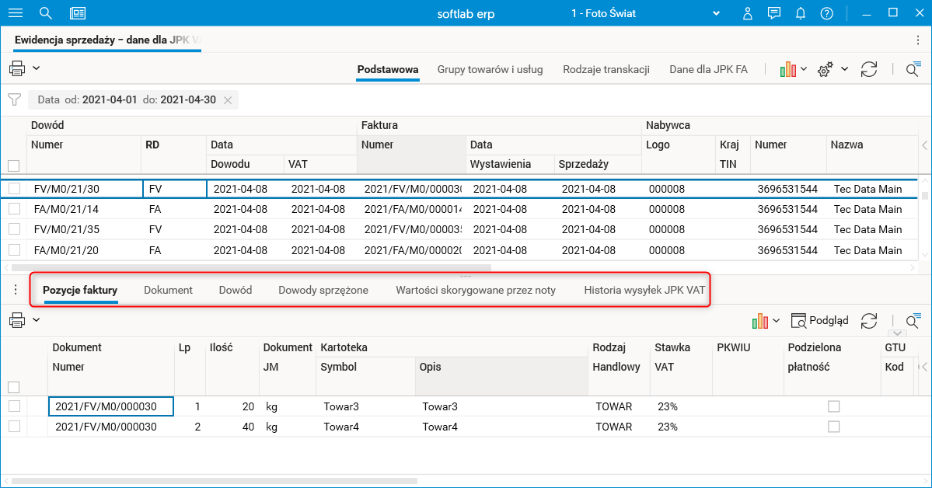Click the search magnifier in title bar
Viewport: 932px width, 488px height.
click(x=46, y=13)
